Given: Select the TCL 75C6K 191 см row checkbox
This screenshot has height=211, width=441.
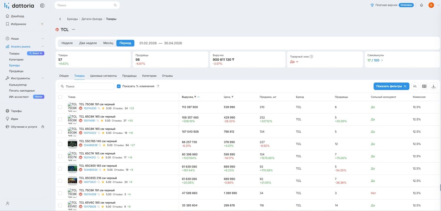Looking at the screenshot, I should click(x=60, y=107).
